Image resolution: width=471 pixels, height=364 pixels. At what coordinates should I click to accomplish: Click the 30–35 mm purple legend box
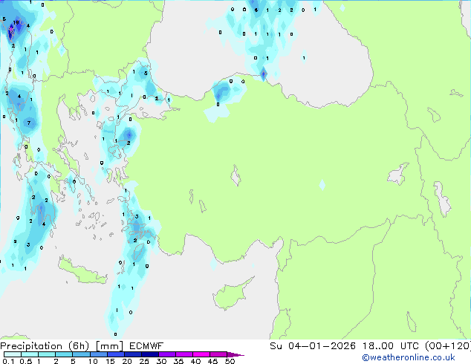click(166, 354)
